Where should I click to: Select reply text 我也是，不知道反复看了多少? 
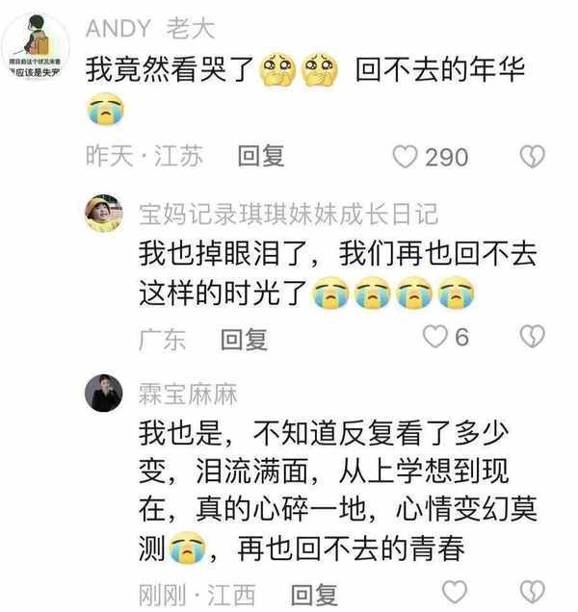pyautogui.click(x=324, y=433)
